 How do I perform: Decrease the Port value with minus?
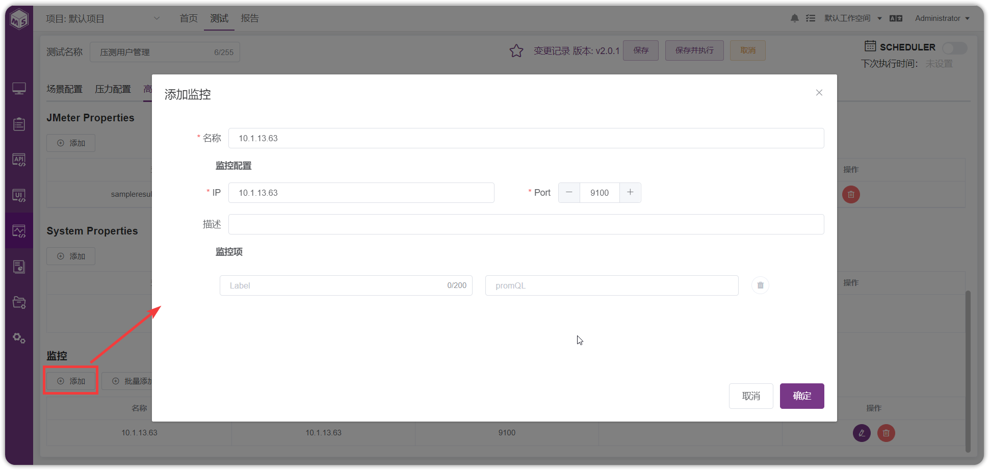[569, 193]
